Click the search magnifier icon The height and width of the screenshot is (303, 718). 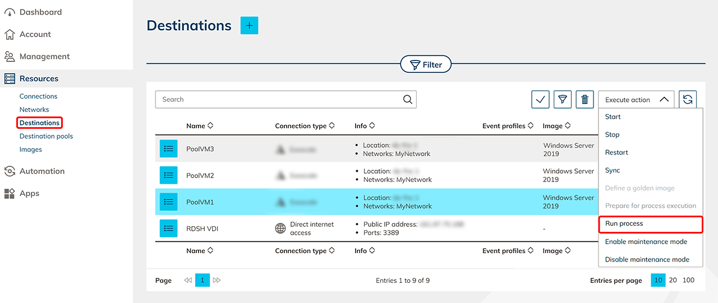tap(408, 100)
